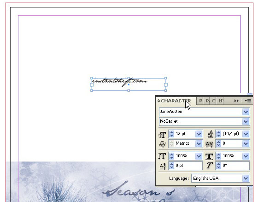This screenshot has width=258, height=202.
Task: Click the kerning icon
Action: click(x=162, y=144)
